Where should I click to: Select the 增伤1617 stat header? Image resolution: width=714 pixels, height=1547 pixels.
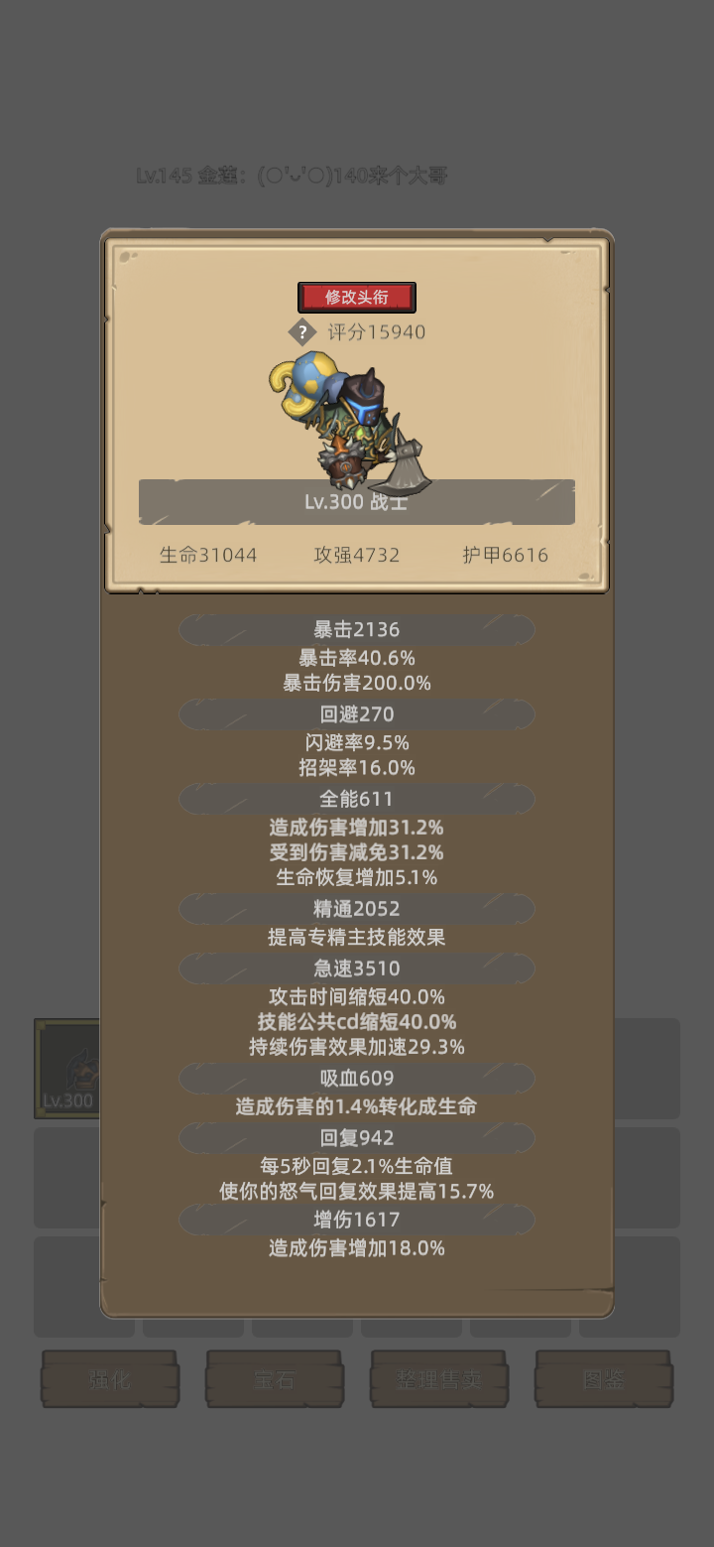pyautogui.click(x=357, y=1220)
